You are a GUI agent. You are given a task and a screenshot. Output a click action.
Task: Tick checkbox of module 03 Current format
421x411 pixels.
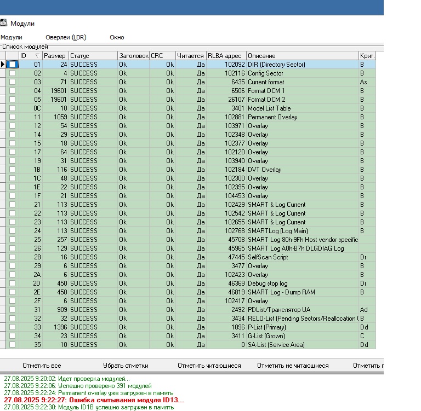click(13, 82)
